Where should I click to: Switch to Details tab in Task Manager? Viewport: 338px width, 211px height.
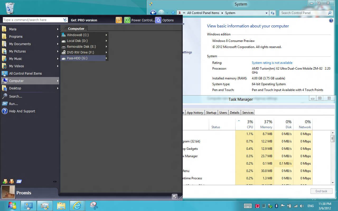coord(234,113)
